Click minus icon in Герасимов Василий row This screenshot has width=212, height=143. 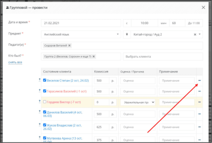(199, 91)
